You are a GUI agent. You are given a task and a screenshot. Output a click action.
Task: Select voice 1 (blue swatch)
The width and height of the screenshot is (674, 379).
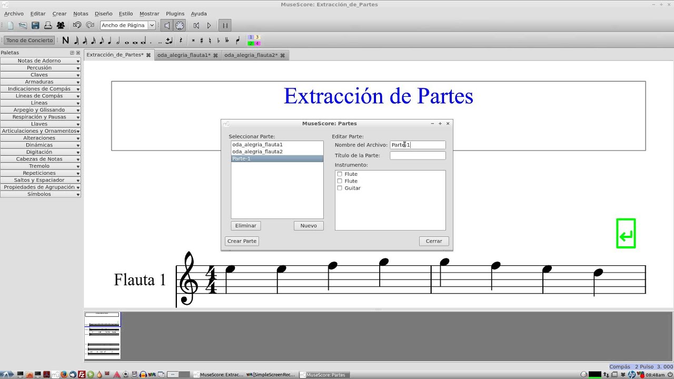click(x=251, y=37)
